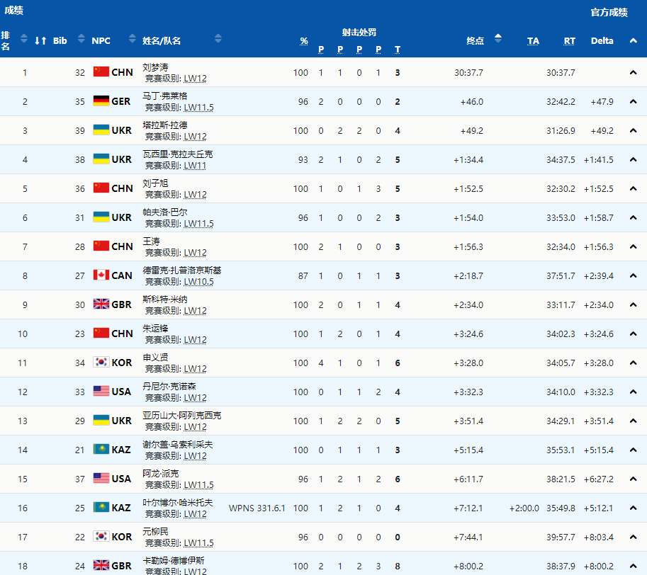The width and height of the screenshot is (647, 575).
Task: Click the Germany flag in row 2
Action: [x=101, y=101]
